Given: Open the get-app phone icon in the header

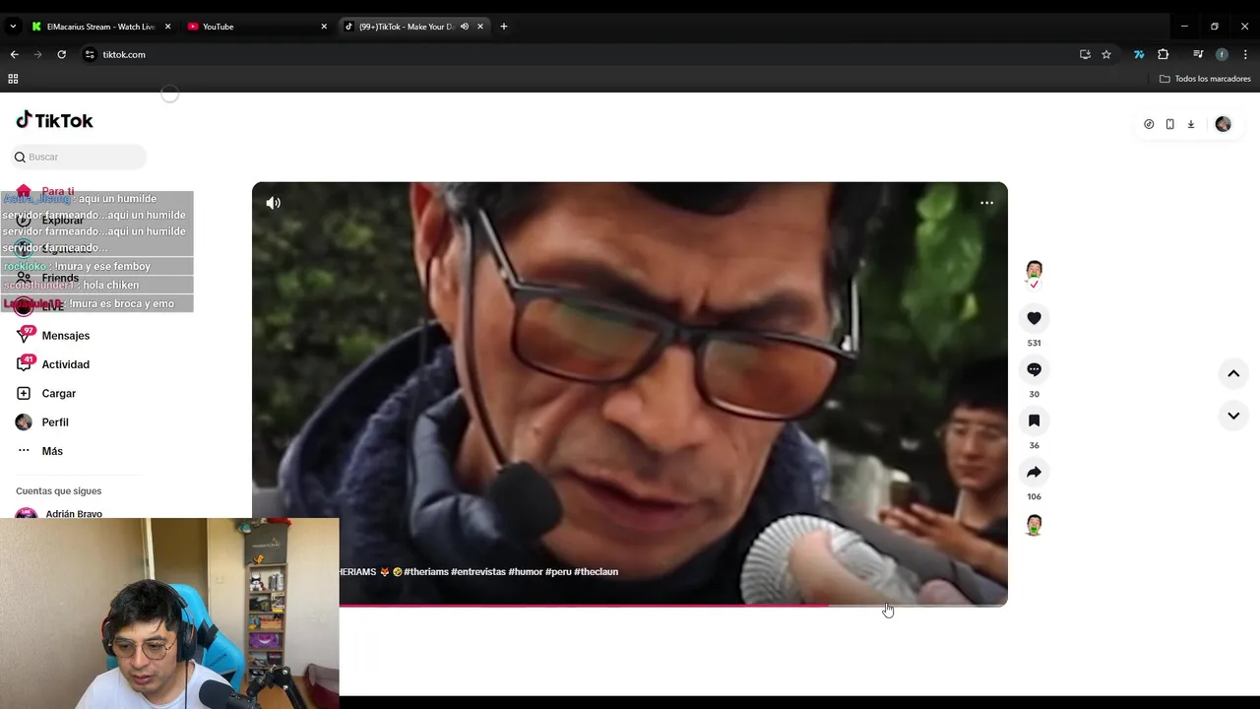Looking at the screenshot, I should point(1169,124).
